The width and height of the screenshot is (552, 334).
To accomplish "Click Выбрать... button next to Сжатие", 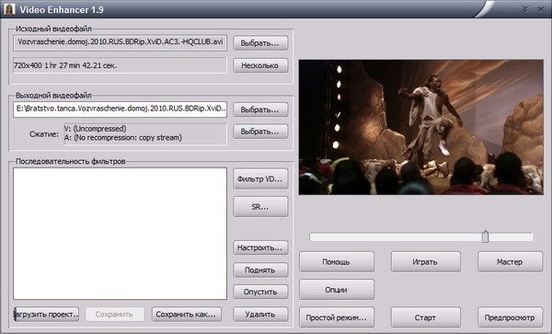I will pyautogui.click(x=260, y=132).
